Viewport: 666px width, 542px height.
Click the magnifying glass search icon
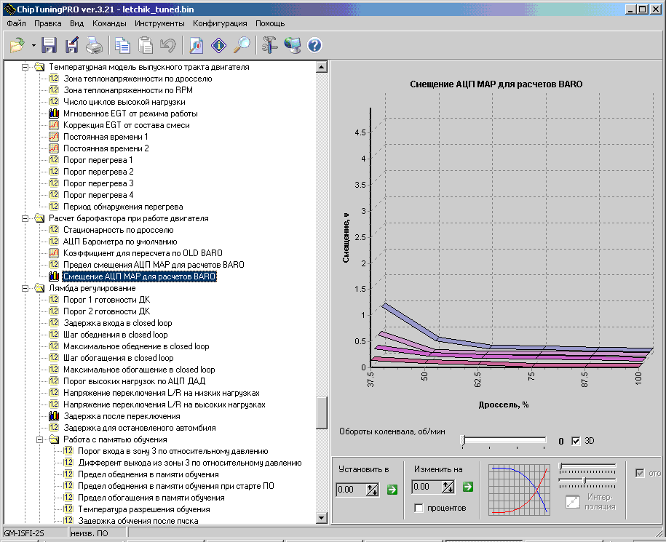(x=242, y=46)
